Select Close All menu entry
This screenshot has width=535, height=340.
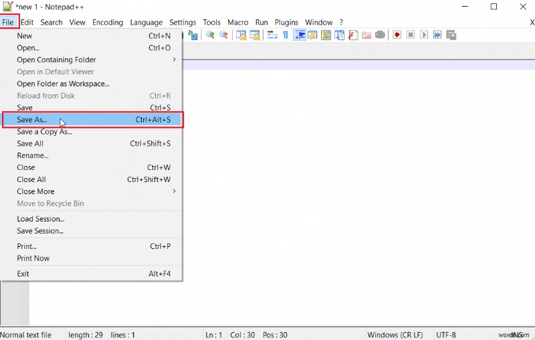[x=92, y=179]
